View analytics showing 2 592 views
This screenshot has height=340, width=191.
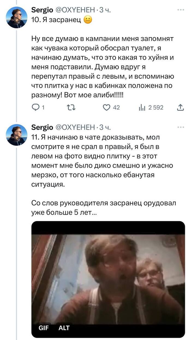coord(142,107)
